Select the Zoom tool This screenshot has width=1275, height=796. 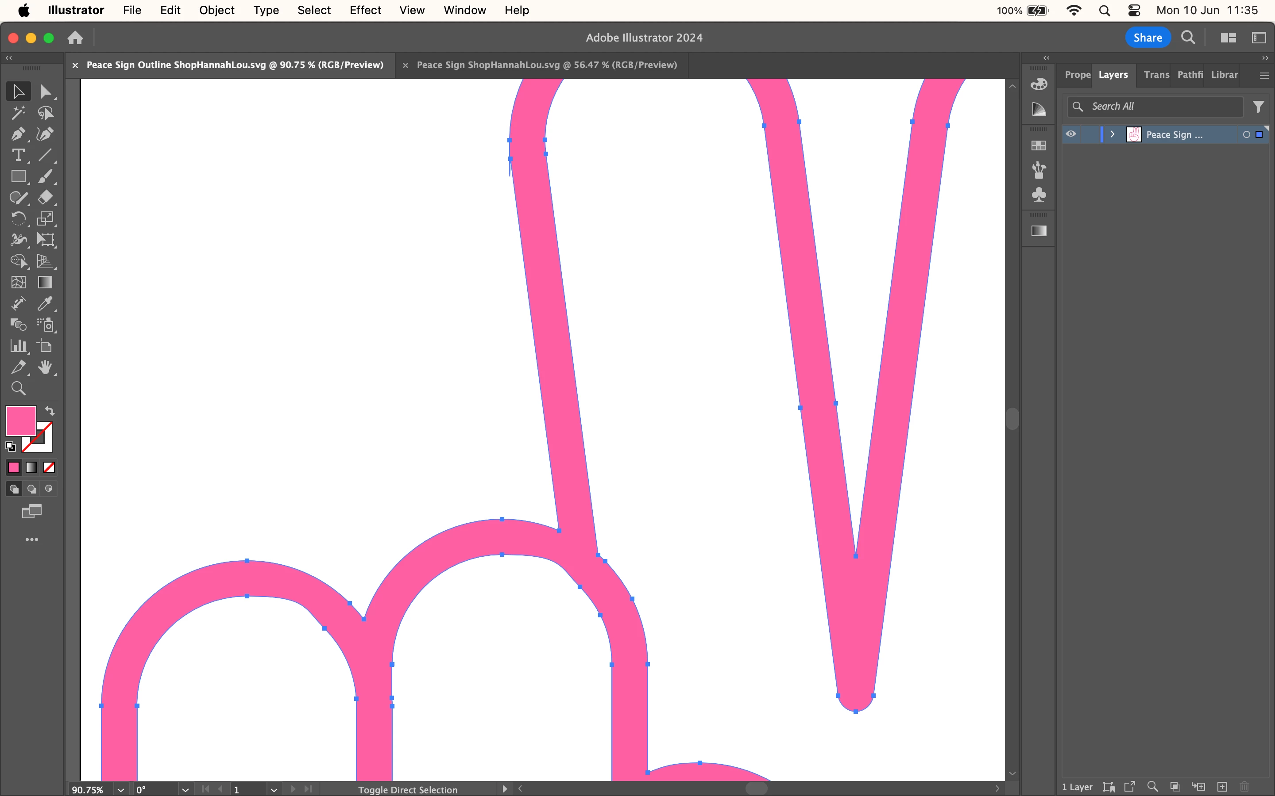tap(18, 389)
